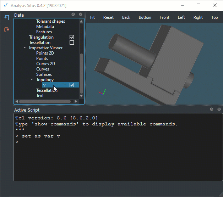This screenshot has height=197, width=223.
Task: Click the blue undo arrow icon
Action: [7, 17]
